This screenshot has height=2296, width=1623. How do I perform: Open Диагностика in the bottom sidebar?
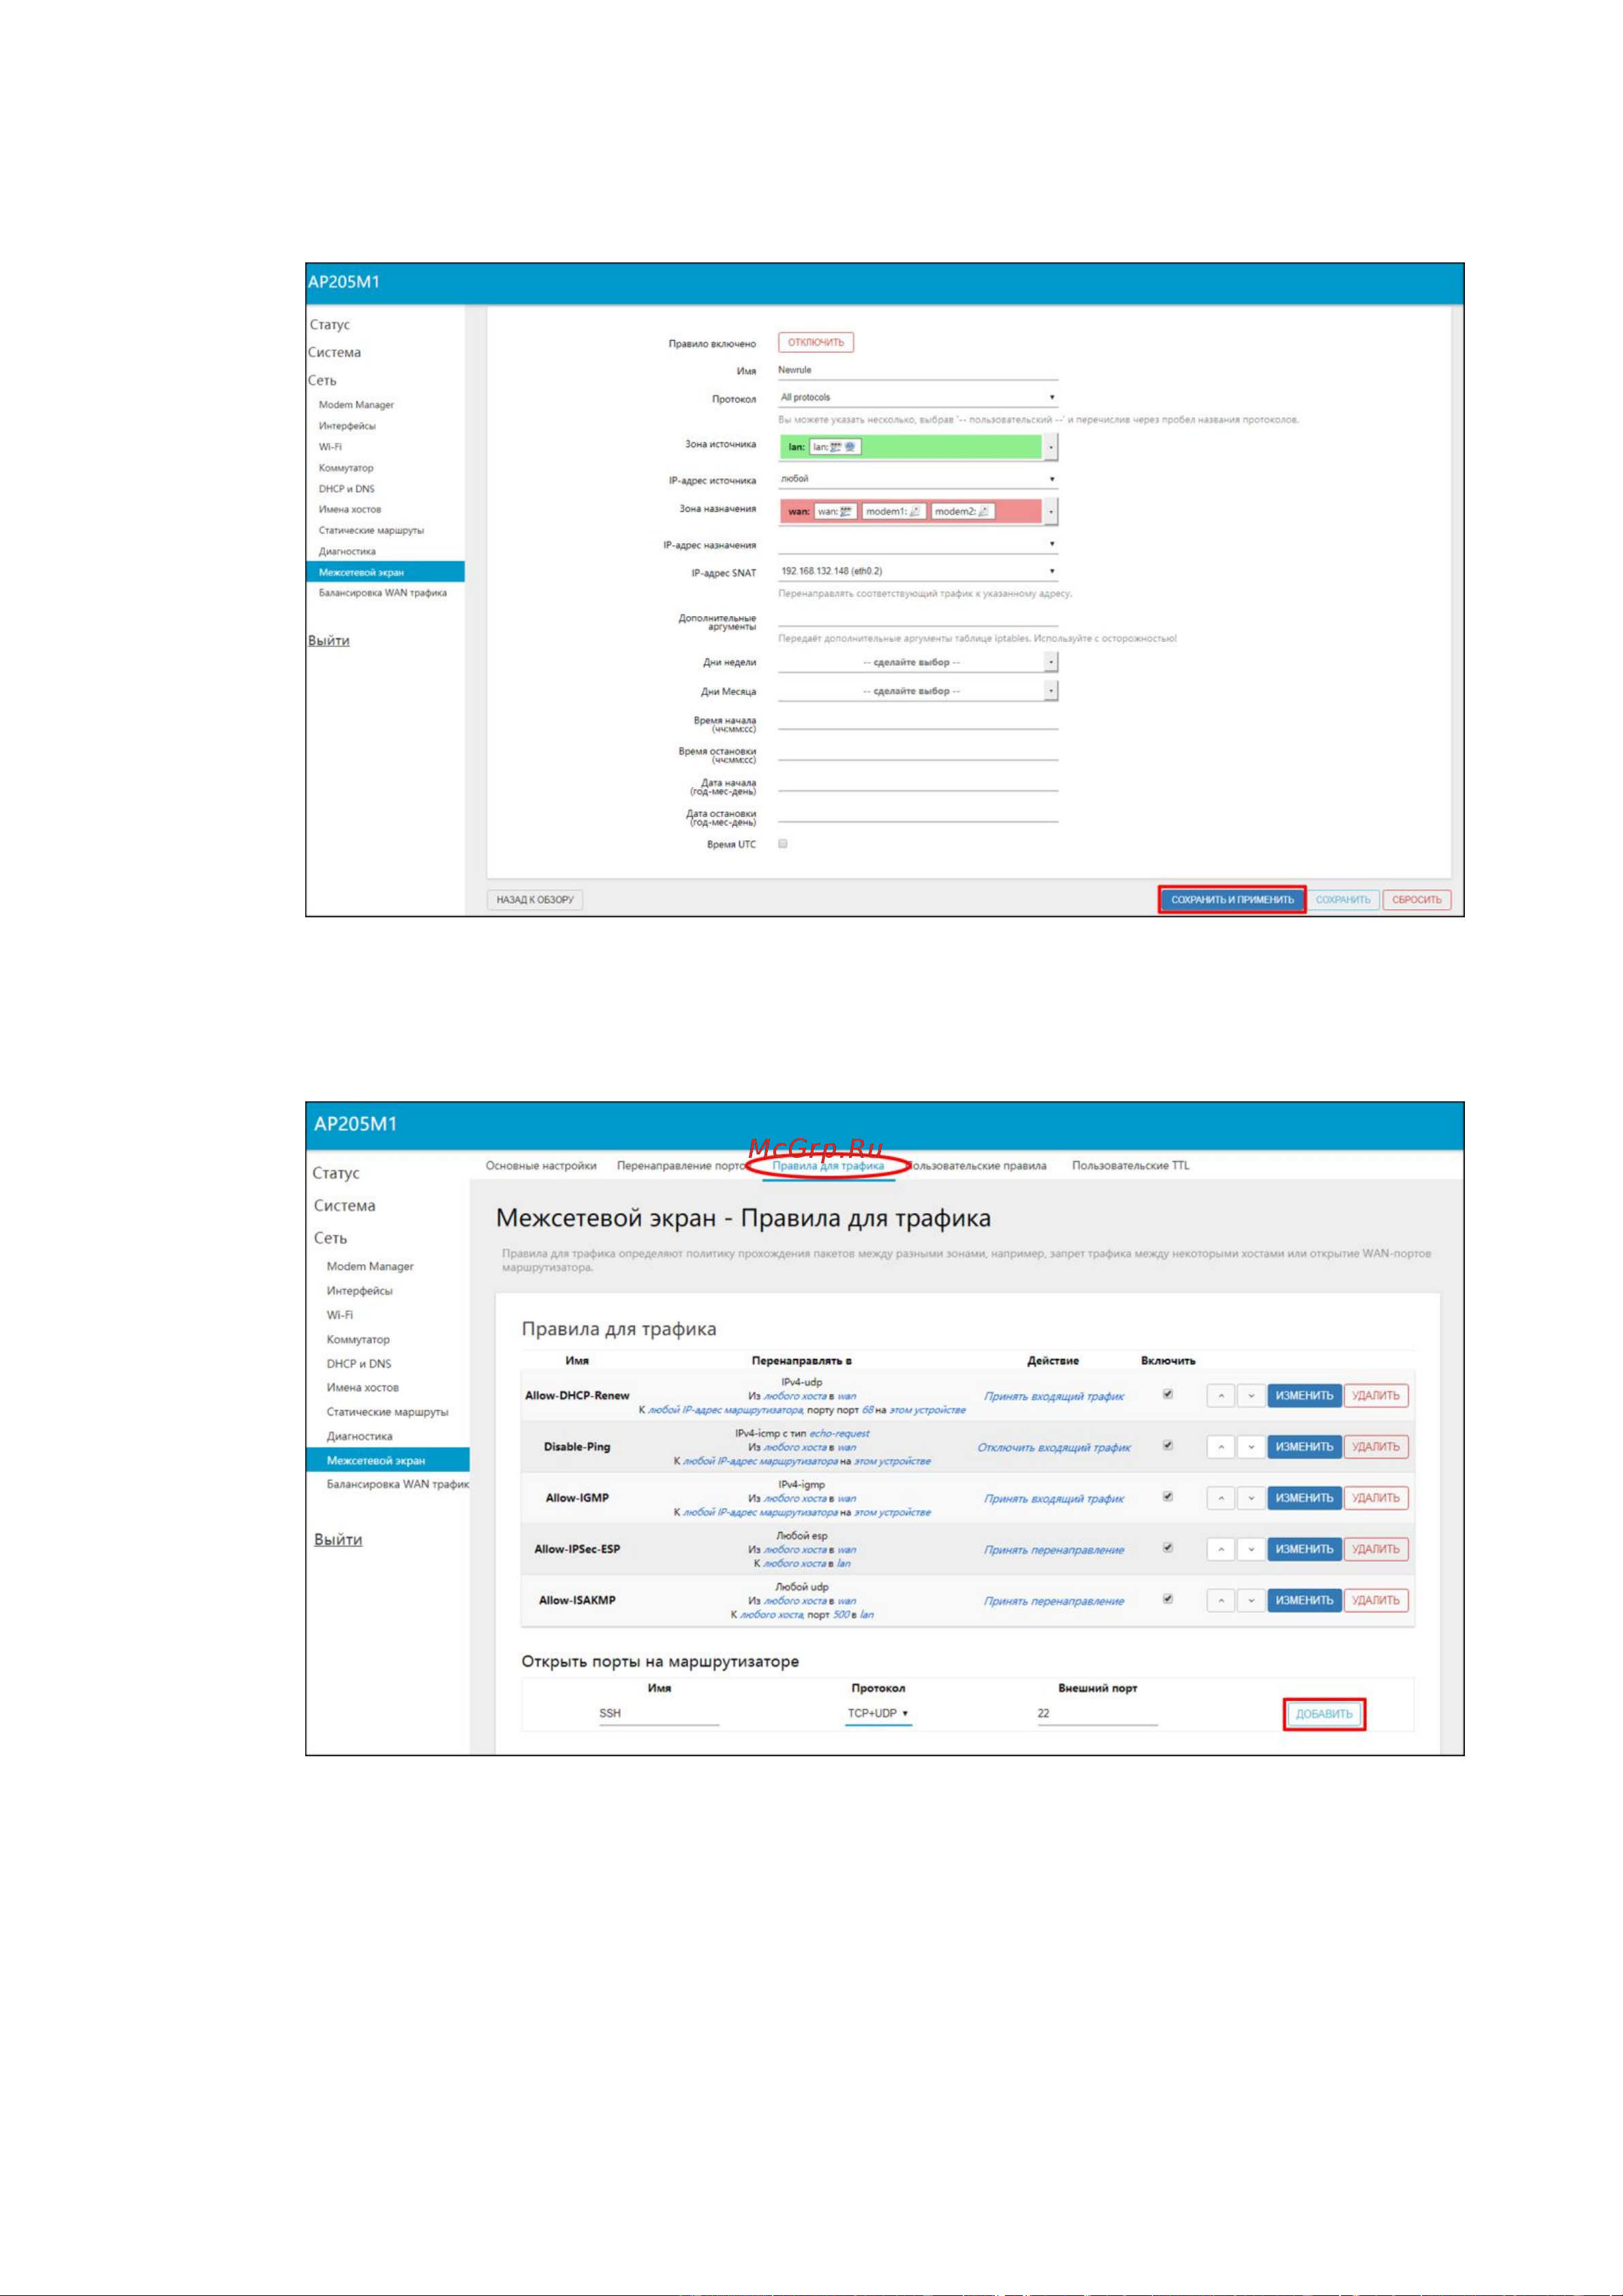359,1436
